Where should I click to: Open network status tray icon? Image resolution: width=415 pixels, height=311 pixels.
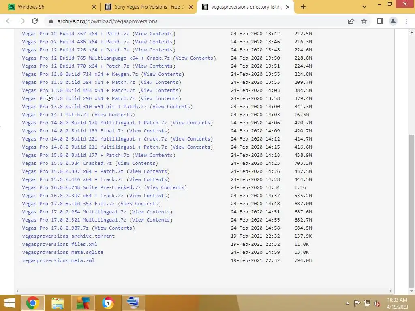click(x=367, y=303)
